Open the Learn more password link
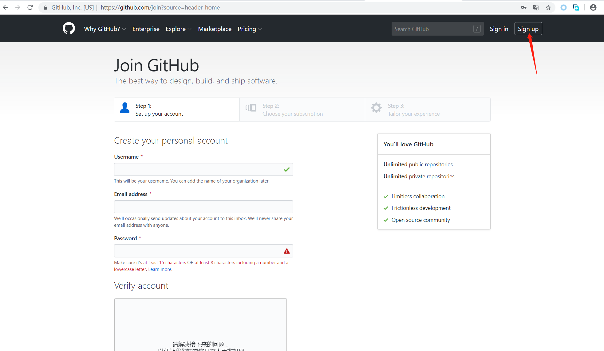The width and height of the screenshot is (604, 351). point(160,269)
